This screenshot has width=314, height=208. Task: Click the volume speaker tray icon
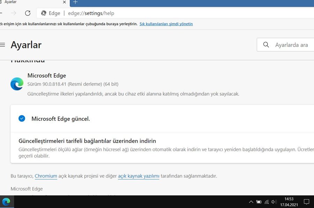click(274, 202)
